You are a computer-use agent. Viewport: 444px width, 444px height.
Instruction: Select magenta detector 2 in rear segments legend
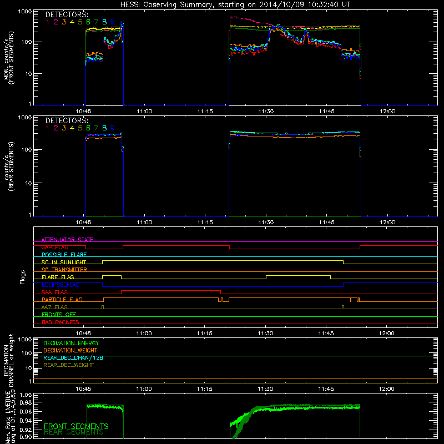click(x=56, y=128)
